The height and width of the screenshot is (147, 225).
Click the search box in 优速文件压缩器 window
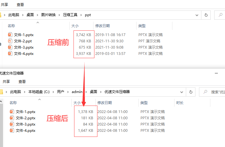[212, 92]
